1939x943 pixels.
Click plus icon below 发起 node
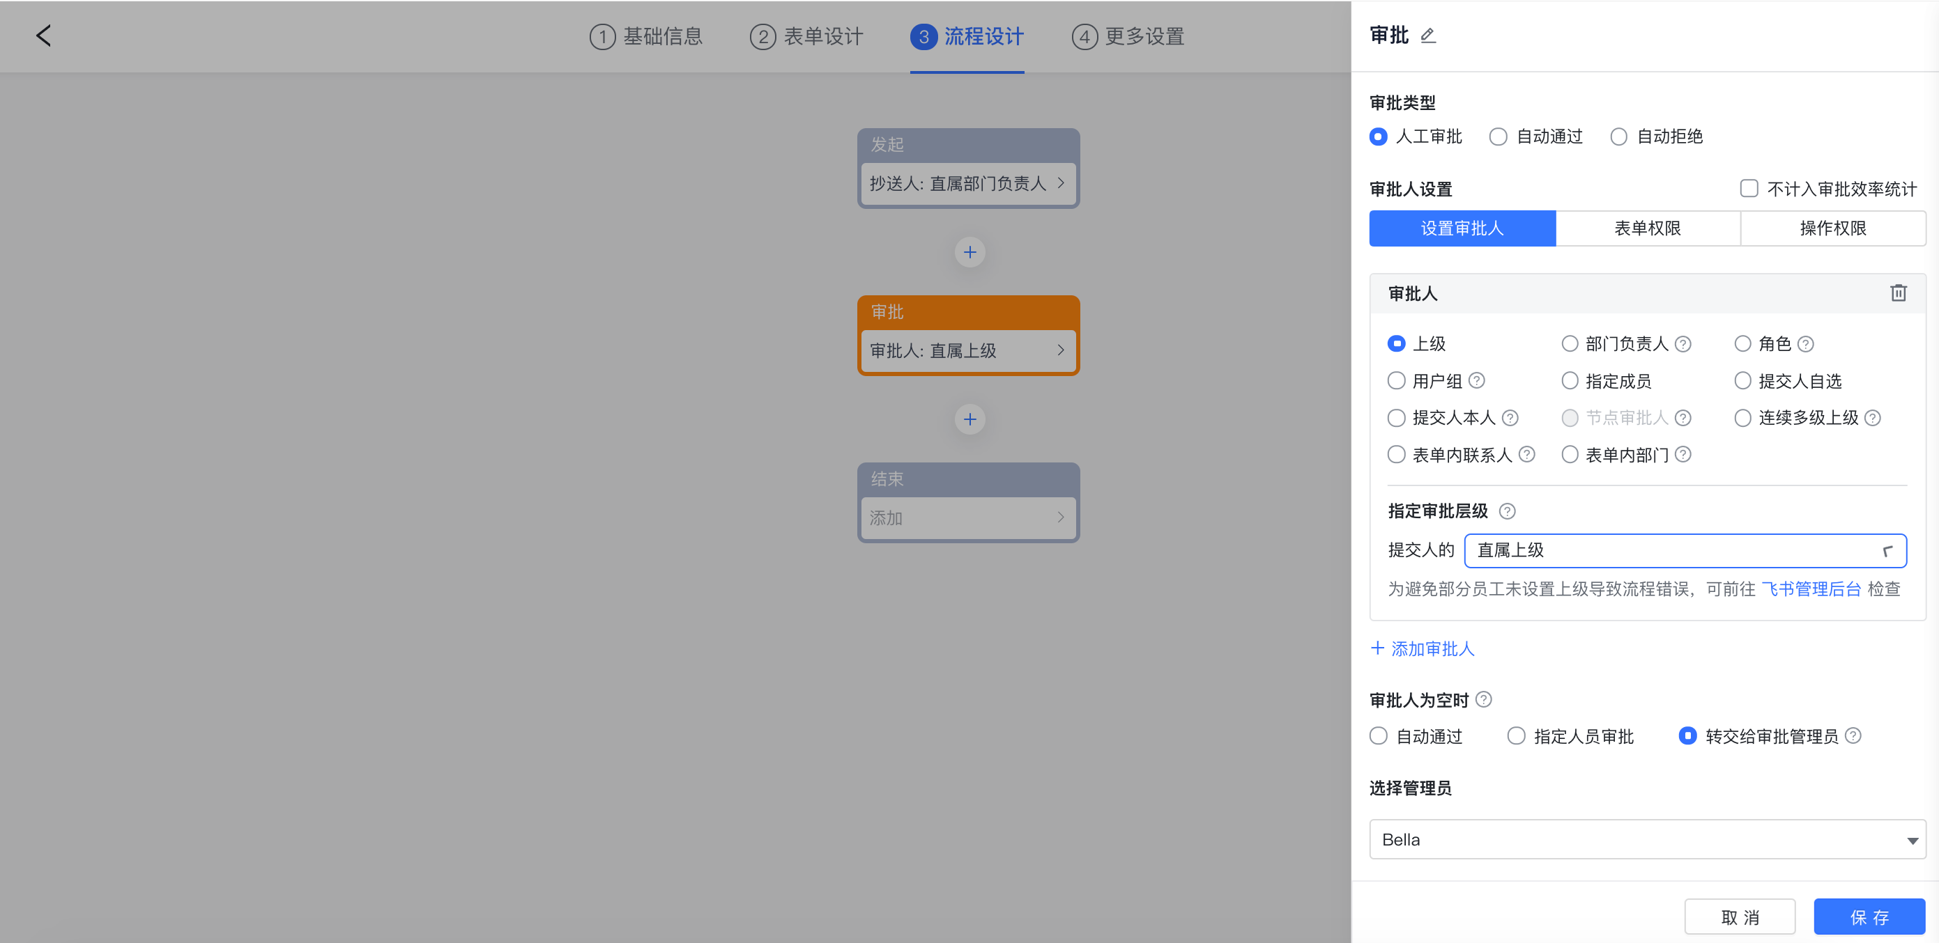click(x=969, y=252)
